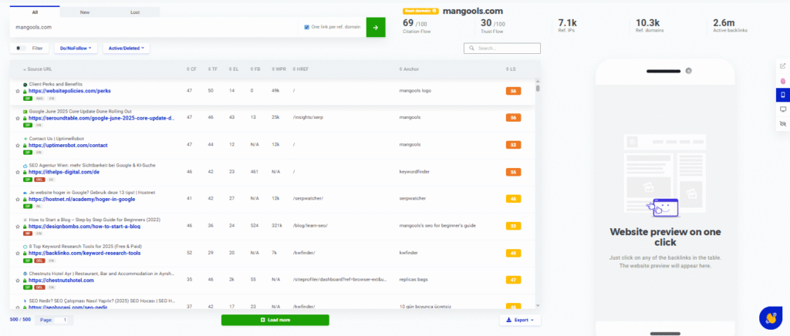Uncheck One link per ref. domain
Screen dimensions: 790x336
pyautogui.click(x=307, y=27)
